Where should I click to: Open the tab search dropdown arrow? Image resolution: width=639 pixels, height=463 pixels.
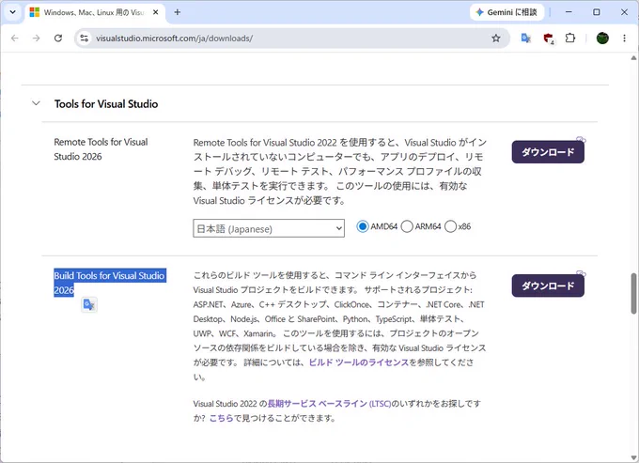(x=12, y=12)
